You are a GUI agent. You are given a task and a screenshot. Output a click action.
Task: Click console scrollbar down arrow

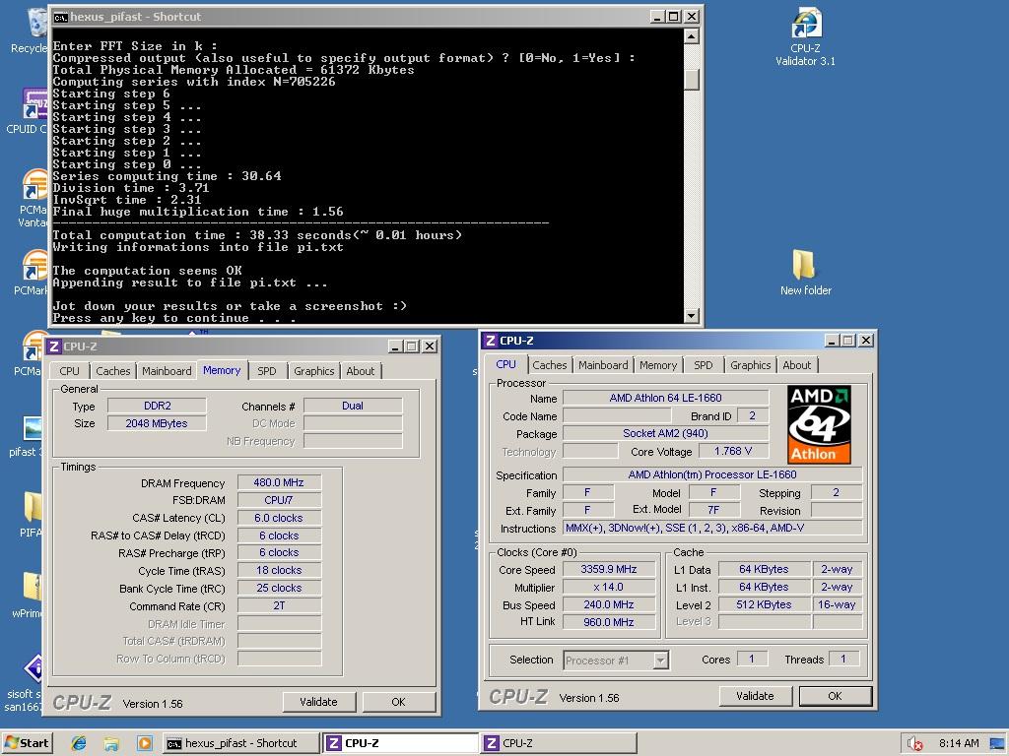click(x=691, y=315)
